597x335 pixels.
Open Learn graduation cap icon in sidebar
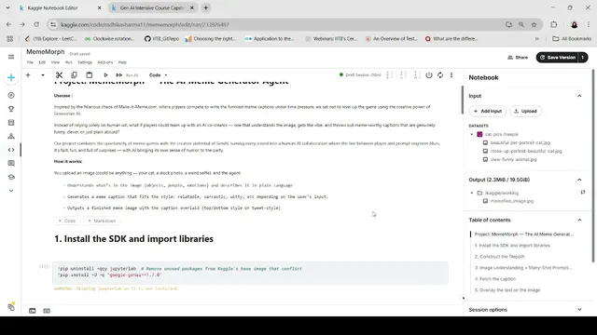(x=11, y=177)
